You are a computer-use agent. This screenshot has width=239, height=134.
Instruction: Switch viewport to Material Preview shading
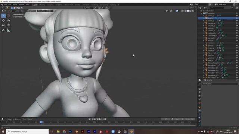tap(190, 11)
